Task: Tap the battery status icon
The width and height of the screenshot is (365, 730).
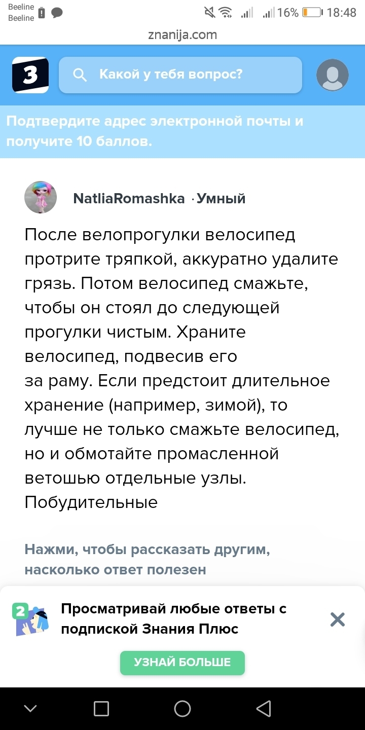Action: [x=312, y=13]
